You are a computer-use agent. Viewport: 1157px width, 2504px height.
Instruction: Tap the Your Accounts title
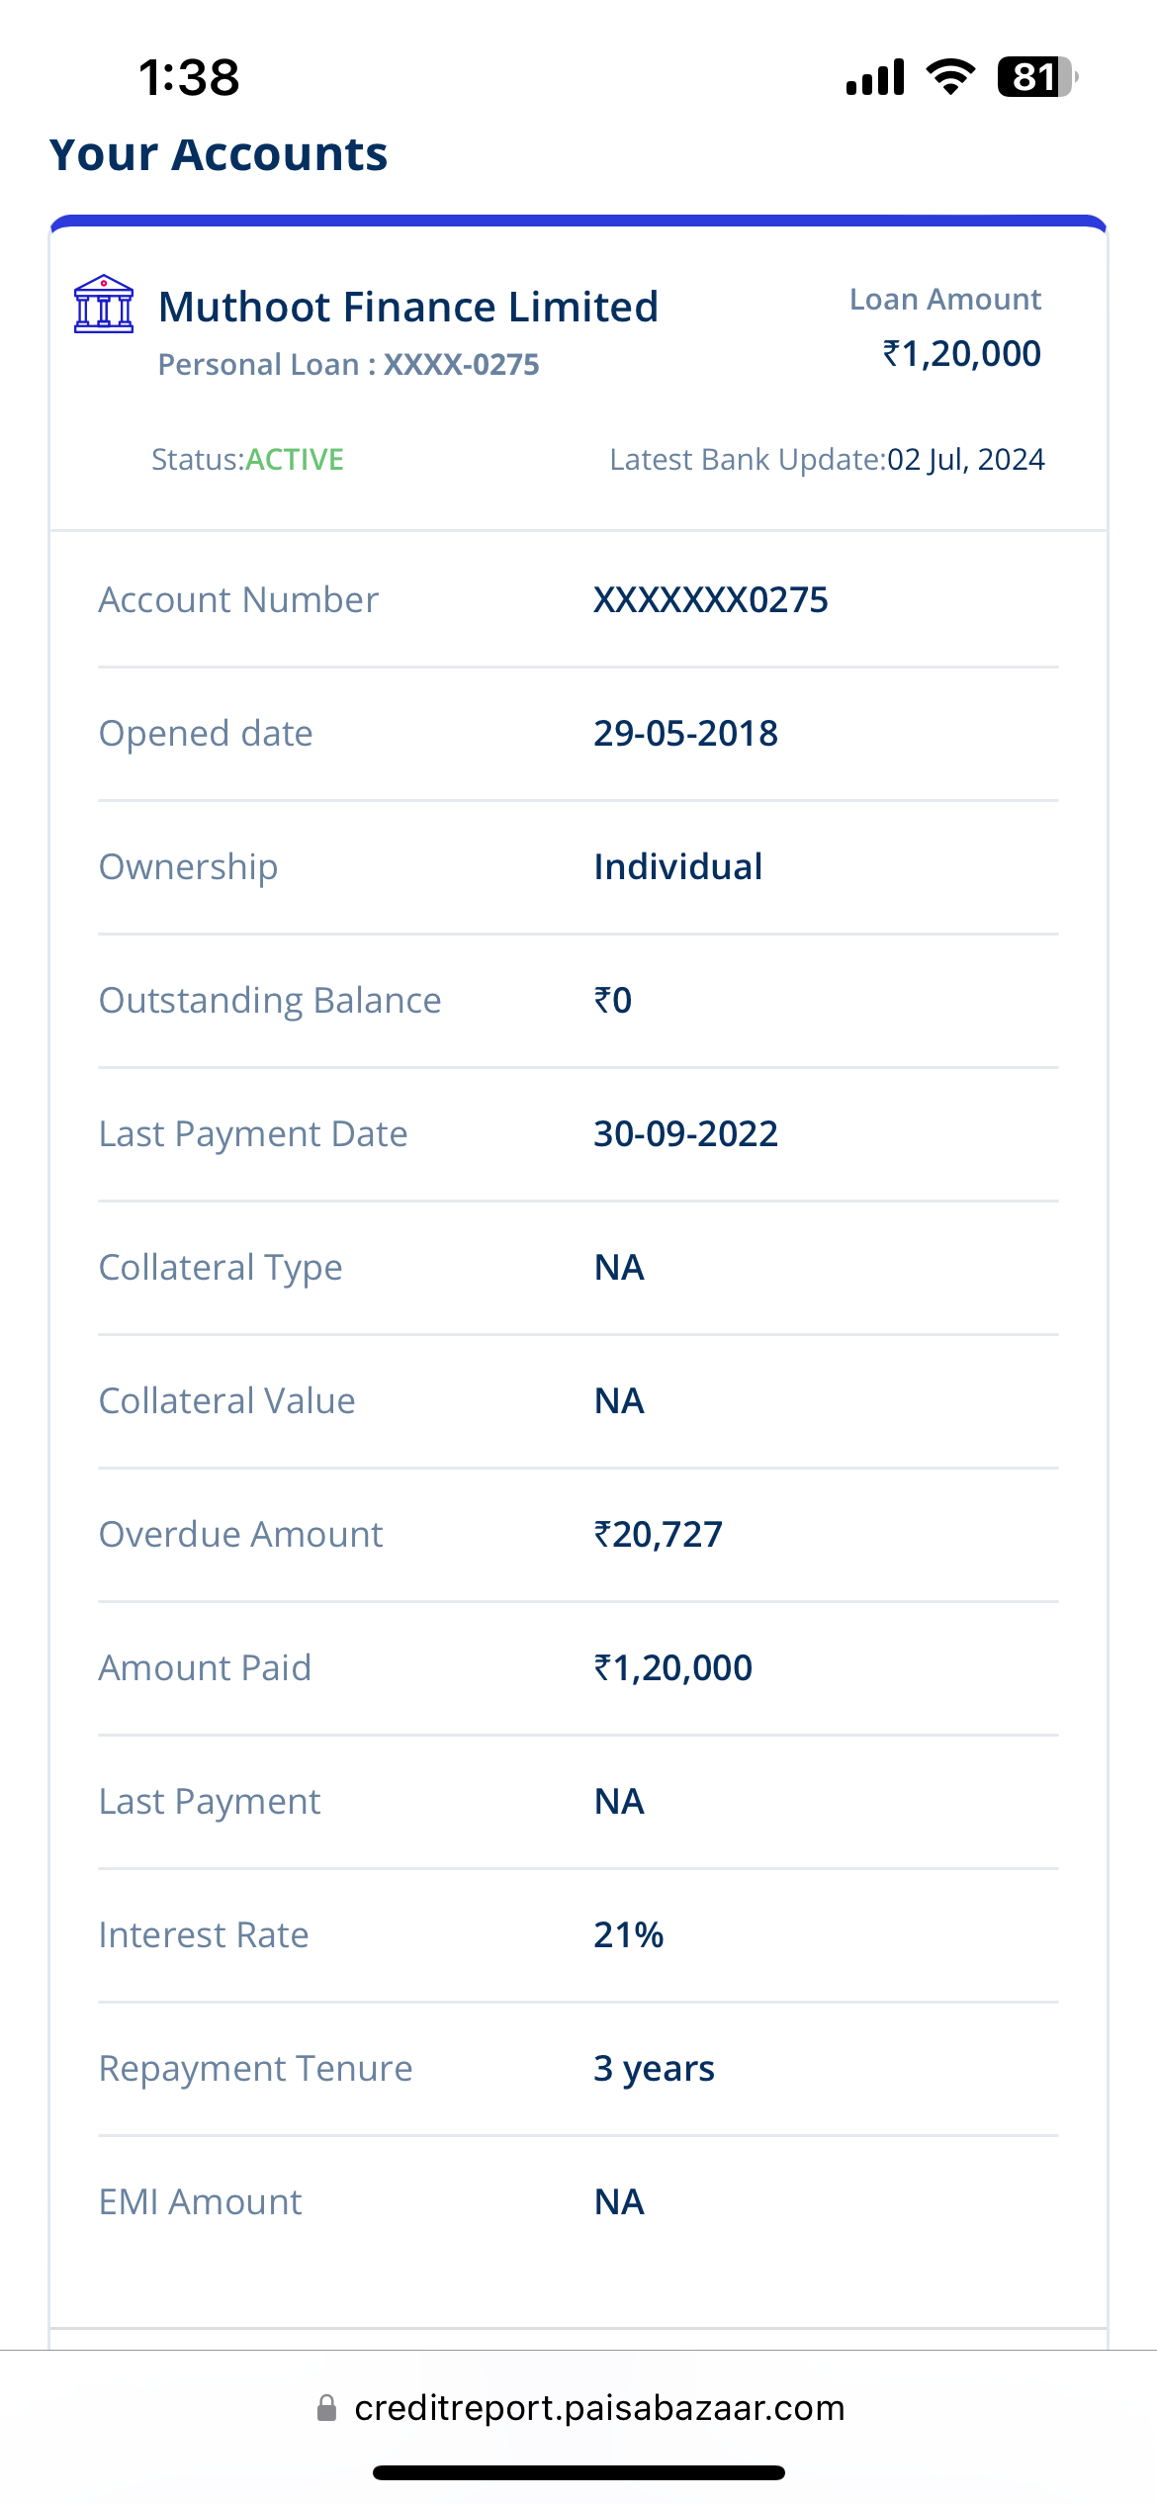219,154
